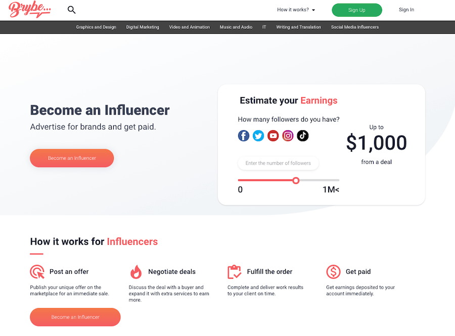
Task: Click the Sign In link
Action: pyautogui.click(x=406, y=10)
